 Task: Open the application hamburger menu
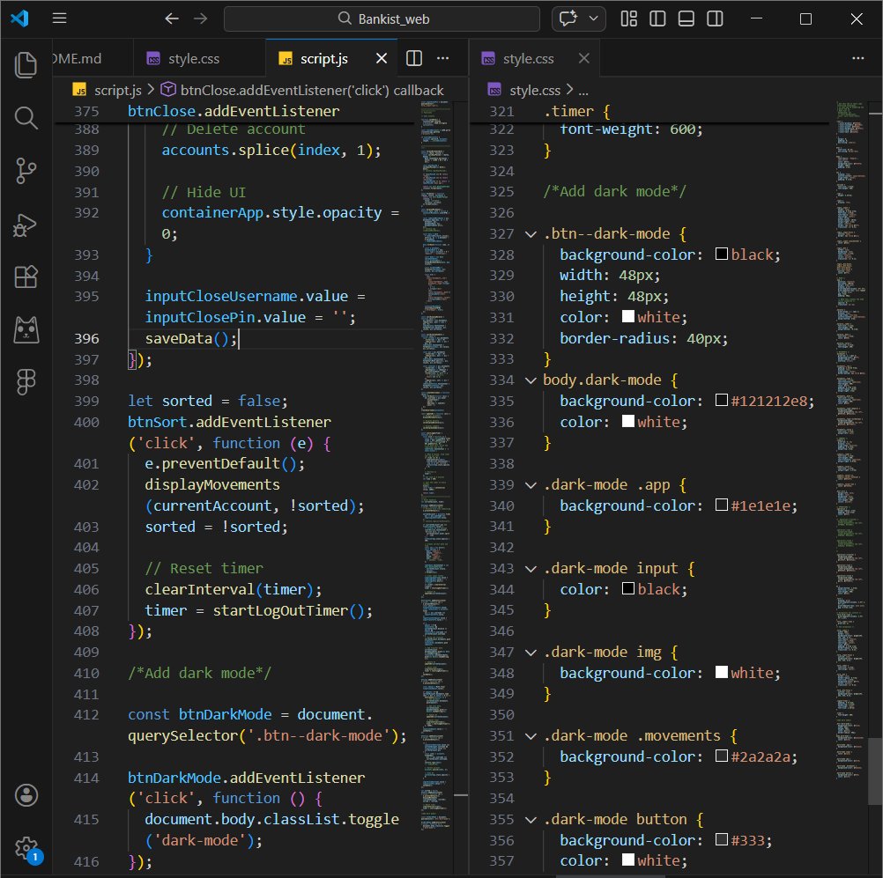[59, 18]
